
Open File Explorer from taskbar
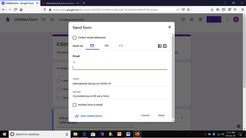[x=75, y=134]
